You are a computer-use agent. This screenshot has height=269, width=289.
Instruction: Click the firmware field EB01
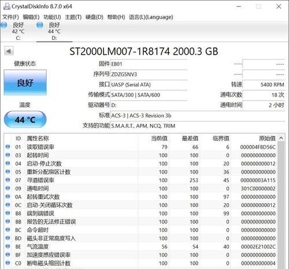[x=149, y=64]
